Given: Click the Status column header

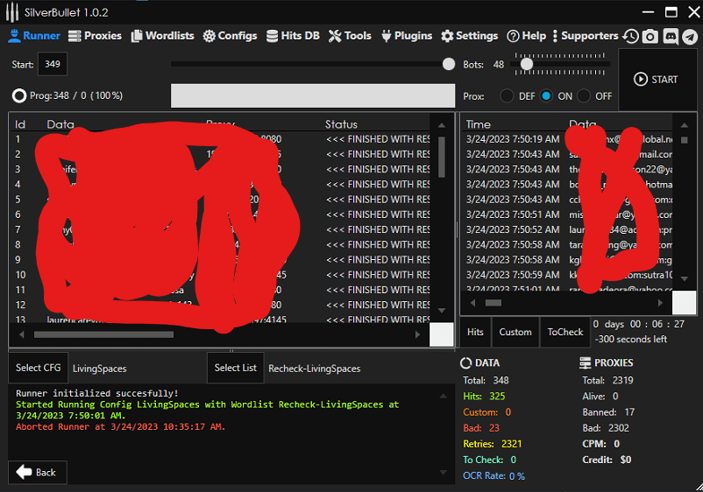Looking at the screenshot, I should pos(341,124).
